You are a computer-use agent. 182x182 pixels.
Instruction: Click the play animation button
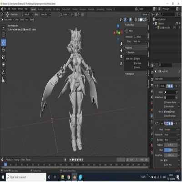tap(78, 160)
